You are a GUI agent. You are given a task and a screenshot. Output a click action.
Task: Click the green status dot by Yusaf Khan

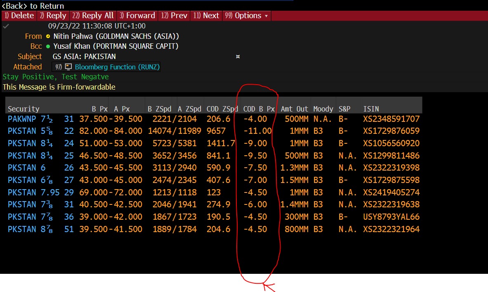[48, 46]
